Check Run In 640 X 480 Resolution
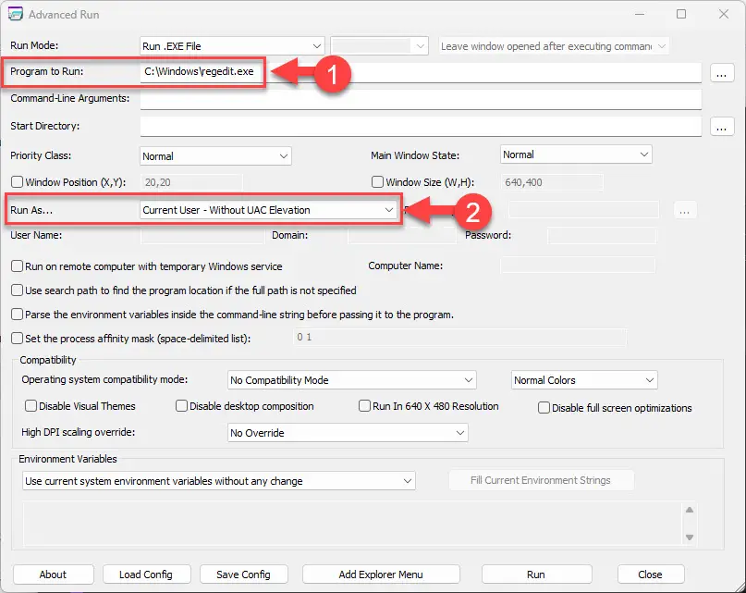The image size is (746, 593). pyautogui.click(x=364, y=406)
